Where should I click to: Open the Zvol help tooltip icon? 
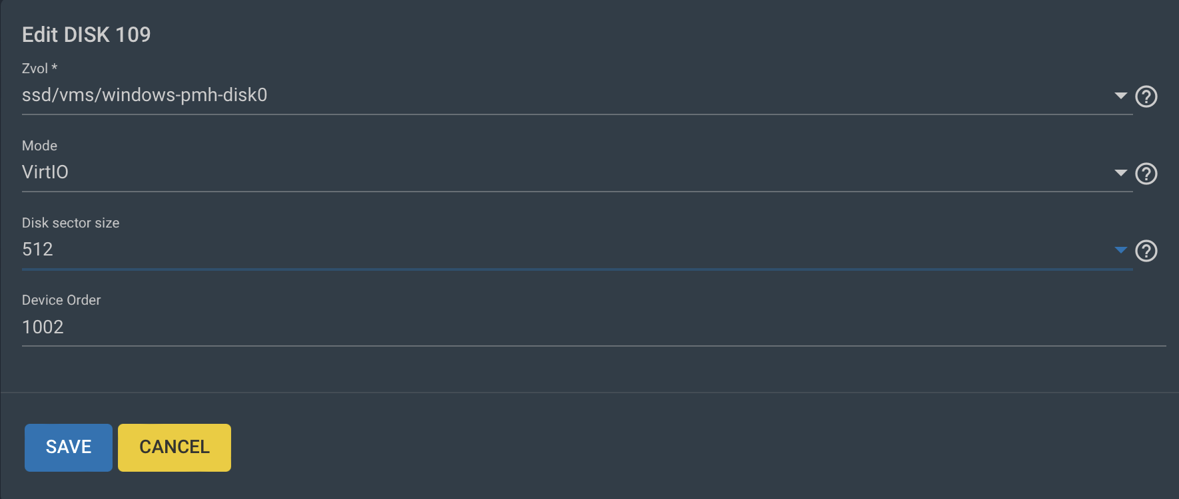click(x=1146, y=96)
